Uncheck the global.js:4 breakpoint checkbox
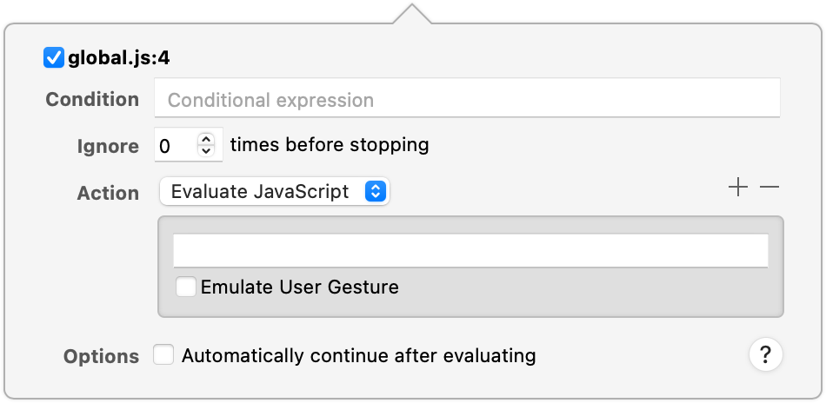The width and height of the screenshot is (826, 403). click(54, 58)
